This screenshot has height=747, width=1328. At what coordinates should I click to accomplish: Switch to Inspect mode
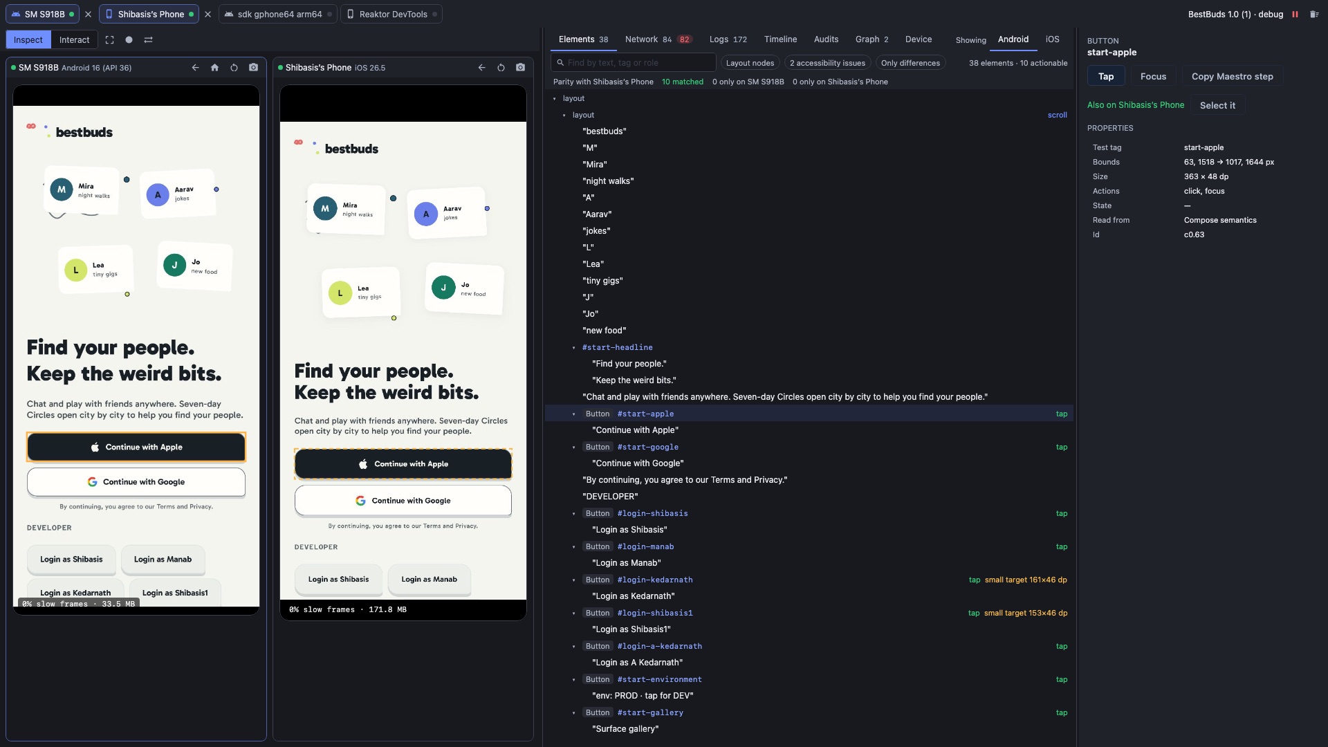(28, 40)
